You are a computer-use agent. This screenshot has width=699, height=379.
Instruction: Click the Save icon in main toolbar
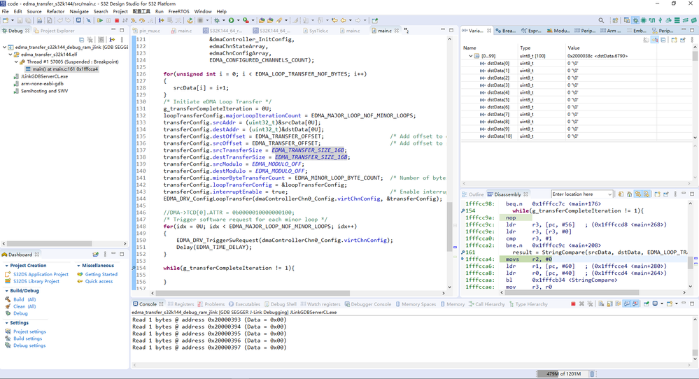[19, 20]
